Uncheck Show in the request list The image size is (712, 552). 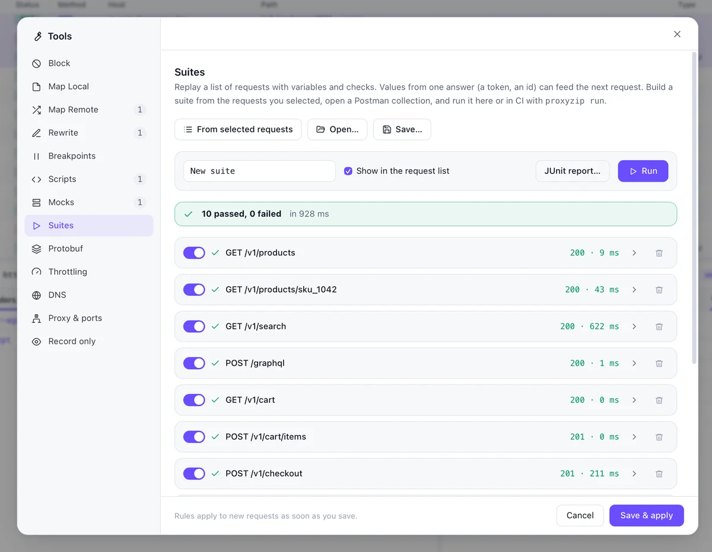(x=348, y=171)
